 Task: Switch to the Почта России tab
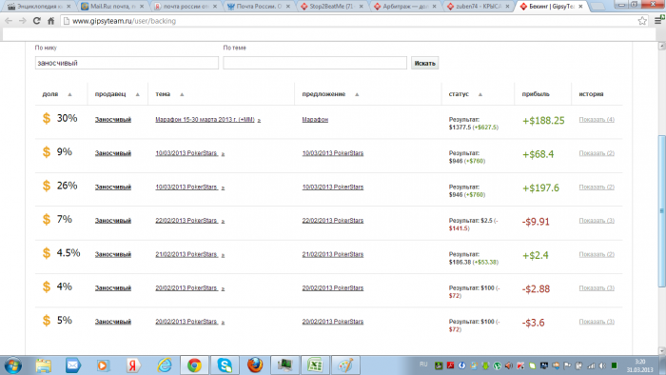(259, 7)
